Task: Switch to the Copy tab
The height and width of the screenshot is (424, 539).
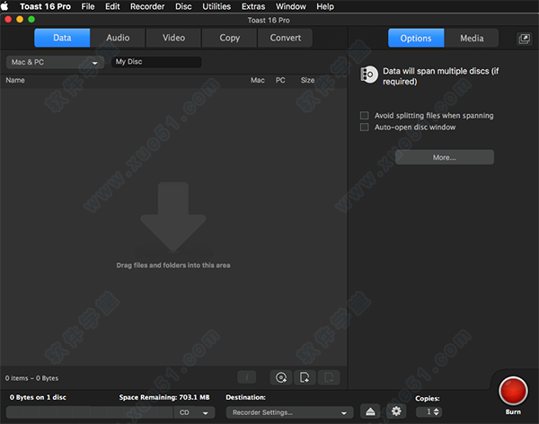Action: pos(229,38)
